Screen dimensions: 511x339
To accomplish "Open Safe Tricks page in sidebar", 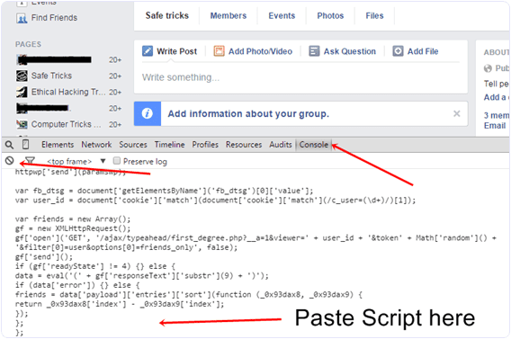I will pos(51,76).
